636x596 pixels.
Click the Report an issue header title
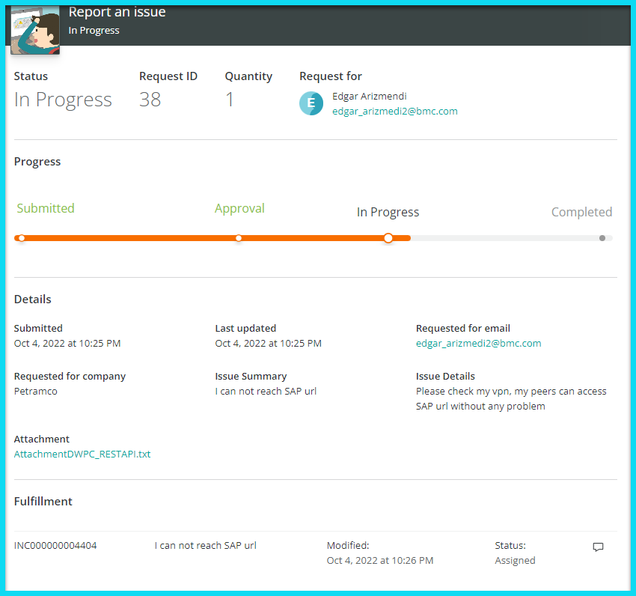click(117, 13)
